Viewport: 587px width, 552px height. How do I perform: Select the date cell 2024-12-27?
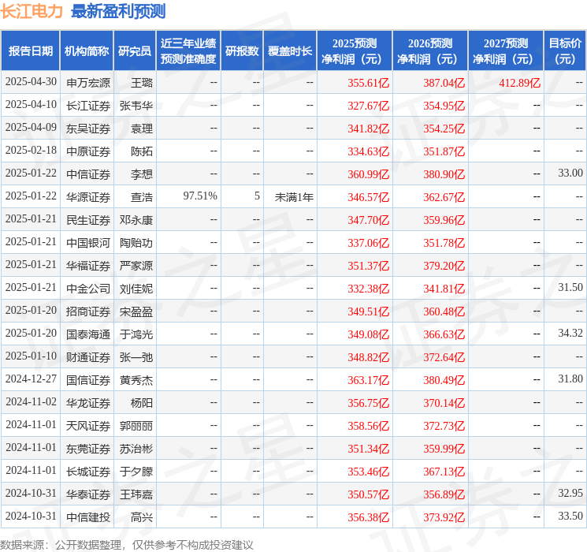(31, 379)
